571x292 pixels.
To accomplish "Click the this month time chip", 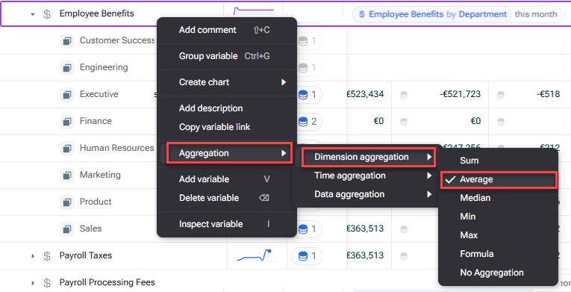I will [x=536, y=15].
